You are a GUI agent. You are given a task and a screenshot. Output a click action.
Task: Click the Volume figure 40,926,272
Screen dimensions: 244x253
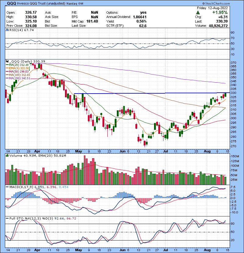(x=218, y=26)
